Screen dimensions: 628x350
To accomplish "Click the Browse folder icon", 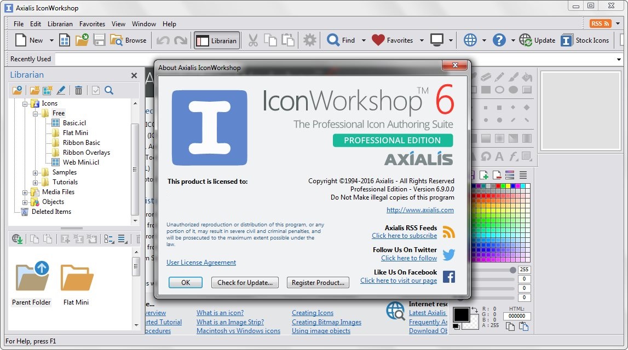I will 116,40.
